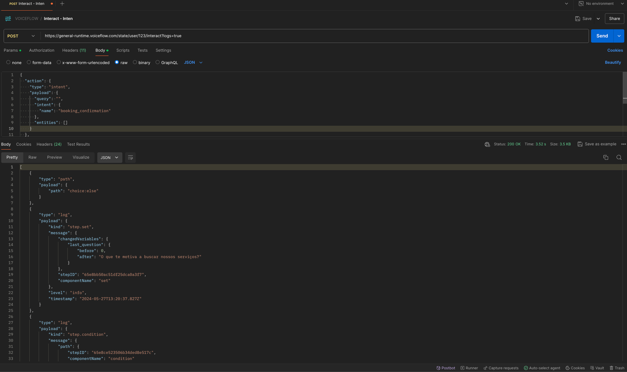Image resolution: width=627 pixels, height=372 pixels.
Task: Open the Cookies link beside request tabs
Action: tap(615, 50)
